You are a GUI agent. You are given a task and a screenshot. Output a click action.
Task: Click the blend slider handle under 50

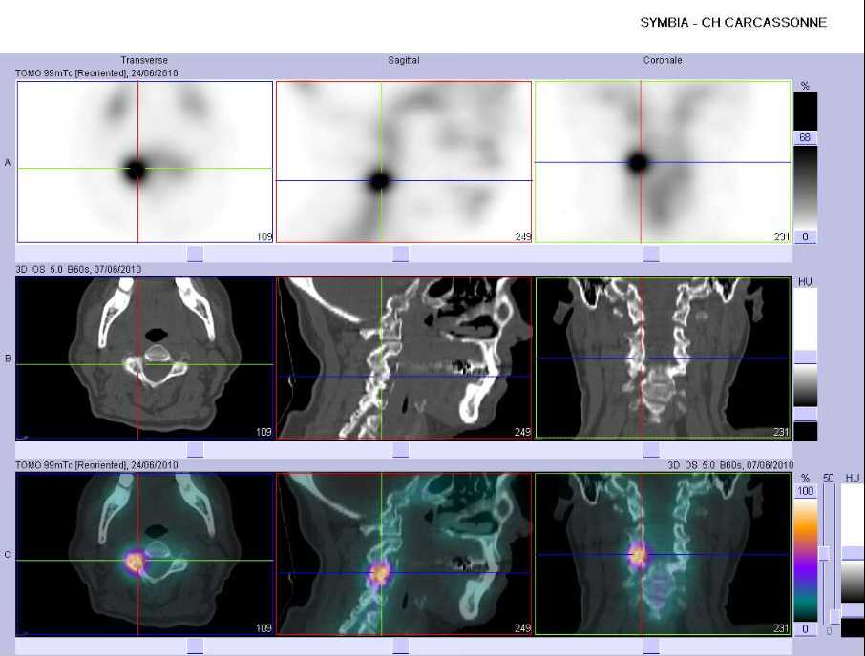click(x=824, y=553)
